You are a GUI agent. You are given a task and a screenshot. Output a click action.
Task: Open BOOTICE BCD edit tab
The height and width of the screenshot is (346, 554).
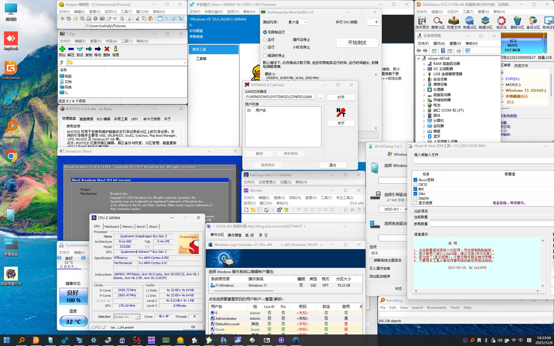coord(103,119)
